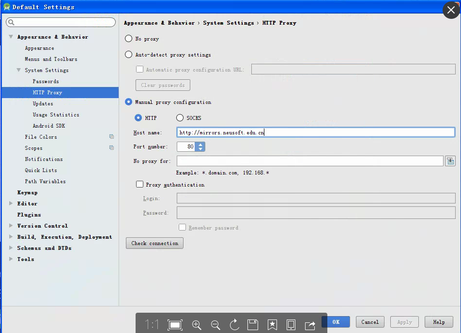Expand the Build, Execution, Deployment node
This screenshot has height=333, width=461.
point(11,237)
